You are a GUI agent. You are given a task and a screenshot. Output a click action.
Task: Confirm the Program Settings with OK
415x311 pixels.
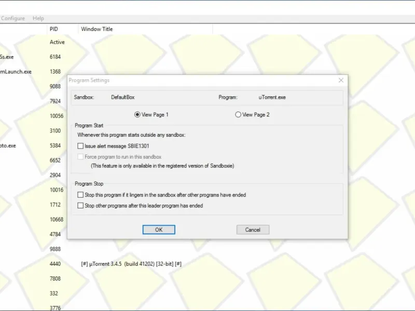pos(159,230)
